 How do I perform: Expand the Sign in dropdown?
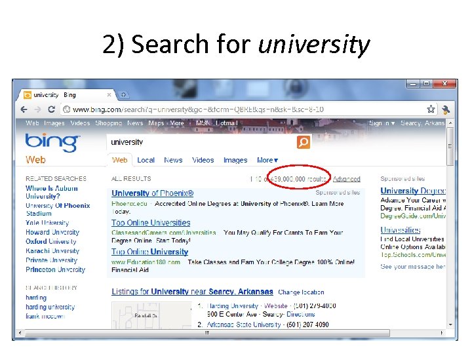click(382, 123)
